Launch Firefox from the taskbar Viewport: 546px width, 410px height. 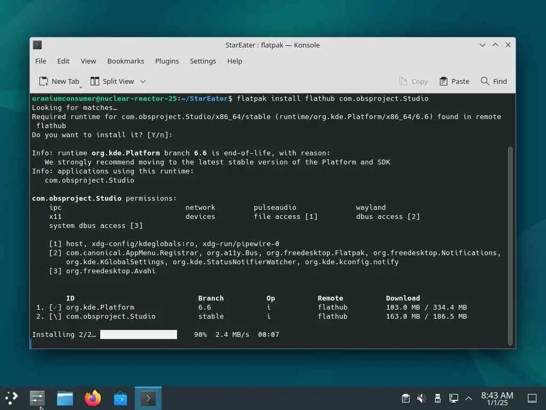(x=93, y=398)
